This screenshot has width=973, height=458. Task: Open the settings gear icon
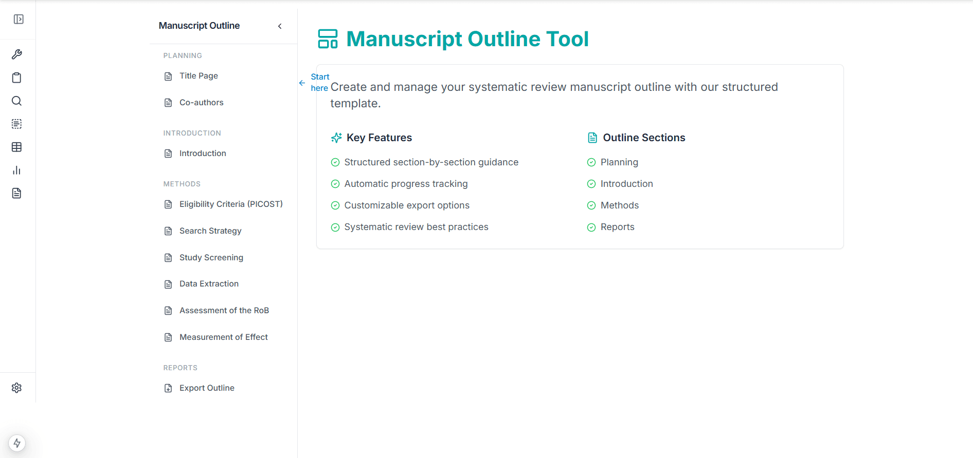(17, 388)
